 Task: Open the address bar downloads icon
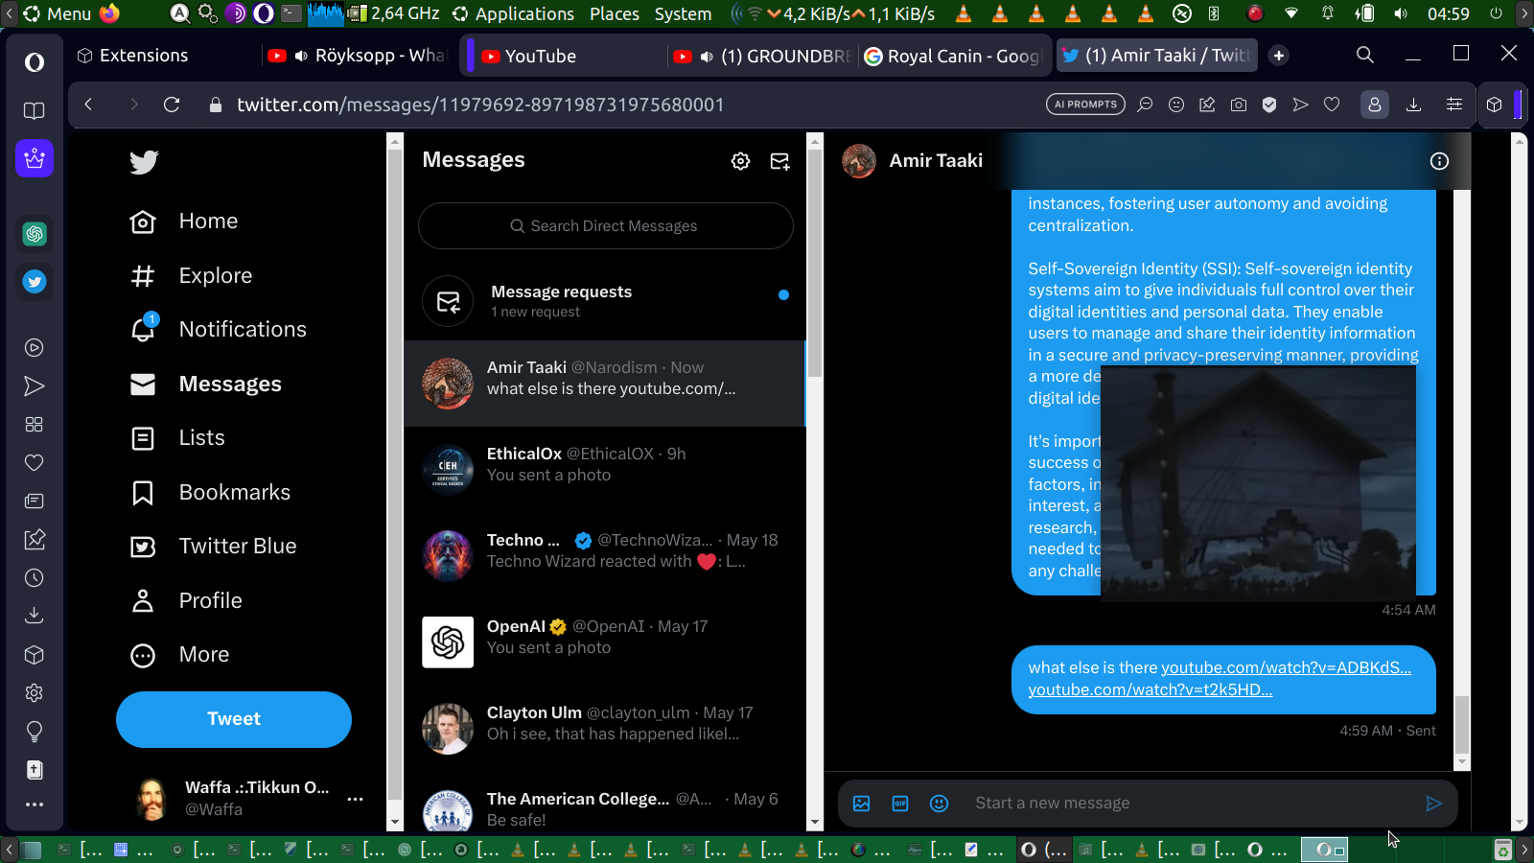tap(1413, 105)
